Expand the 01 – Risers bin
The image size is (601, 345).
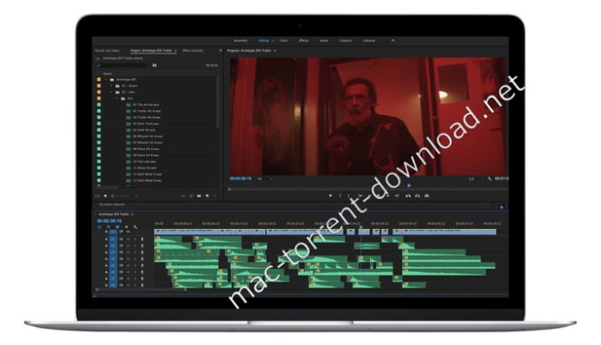[x=112, y=86]
